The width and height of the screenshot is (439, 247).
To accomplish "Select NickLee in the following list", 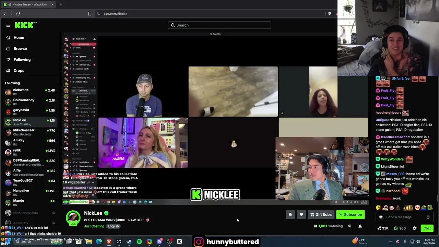I will (x=30, y=122).
